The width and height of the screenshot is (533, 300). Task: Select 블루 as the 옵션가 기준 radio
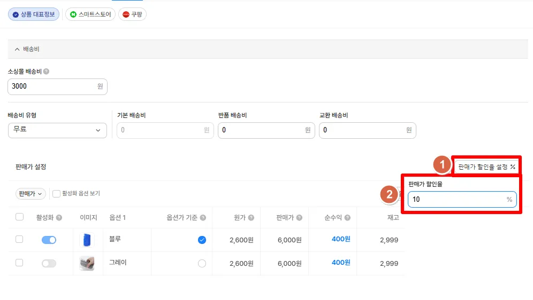[x=202, y=240]
